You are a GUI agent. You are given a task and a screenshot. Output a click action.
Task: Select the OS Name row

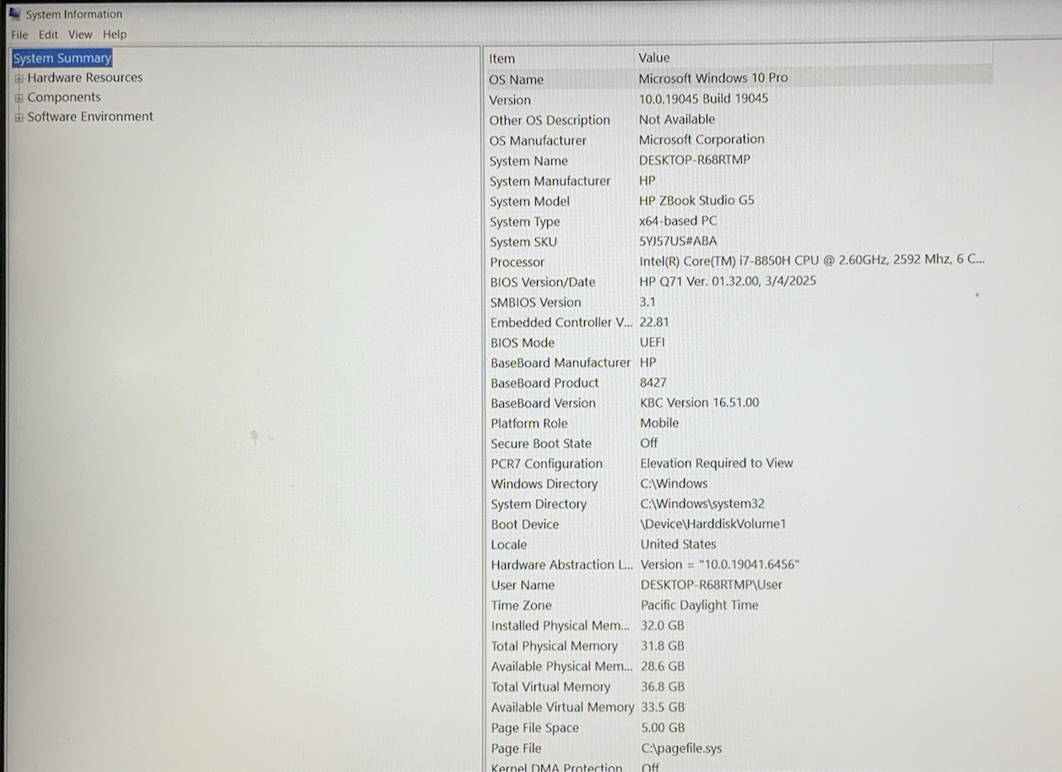tap(739, 79)
